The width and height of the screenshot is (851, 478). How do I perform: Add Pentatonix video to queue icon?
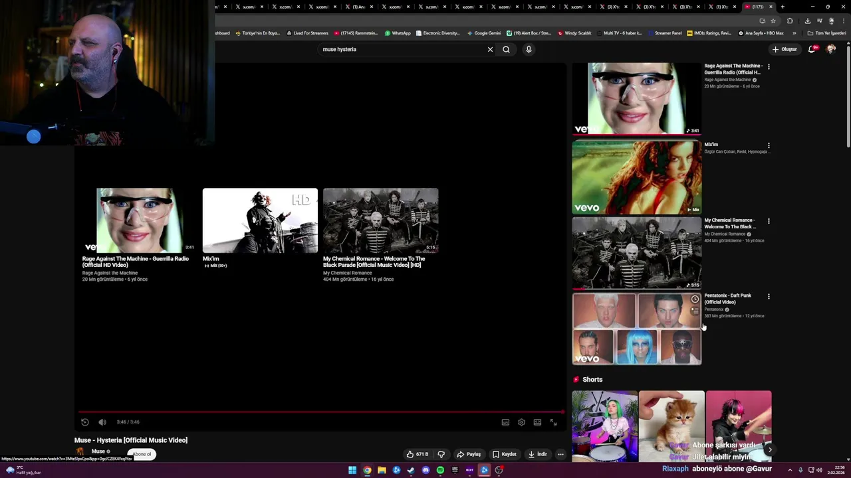pyautogui.click(x=695, y=311)
